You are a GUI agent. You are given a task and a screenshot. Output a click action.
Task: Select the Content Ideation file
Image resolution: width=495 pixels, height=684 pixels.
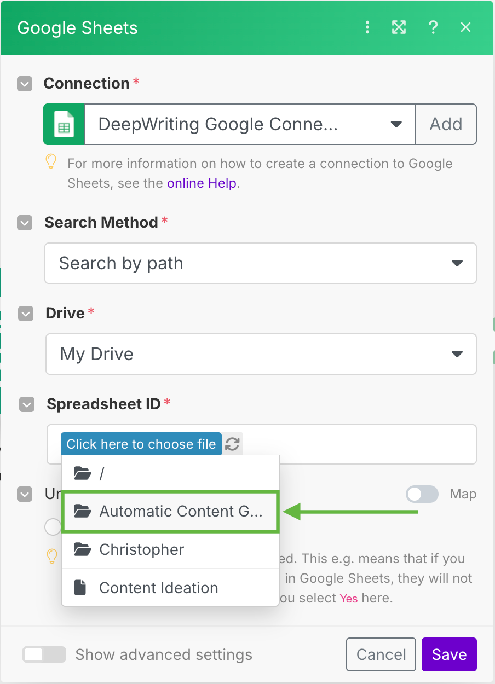pos(170,588)
